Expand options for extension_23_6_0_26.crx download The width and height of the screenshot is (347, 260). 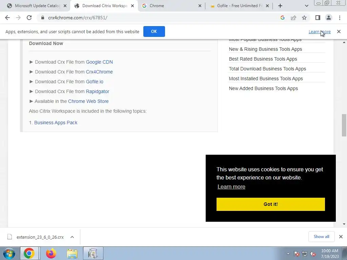tap(72, 237)
